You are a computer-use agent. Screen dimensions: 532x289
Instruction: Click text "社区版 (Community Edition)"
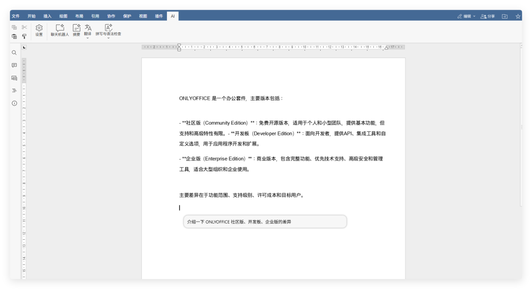pos(217,123)
